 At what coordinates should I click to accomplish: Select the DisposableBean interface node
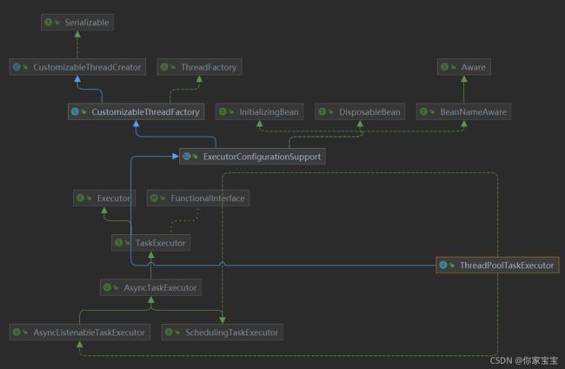(x=360, y=111)
